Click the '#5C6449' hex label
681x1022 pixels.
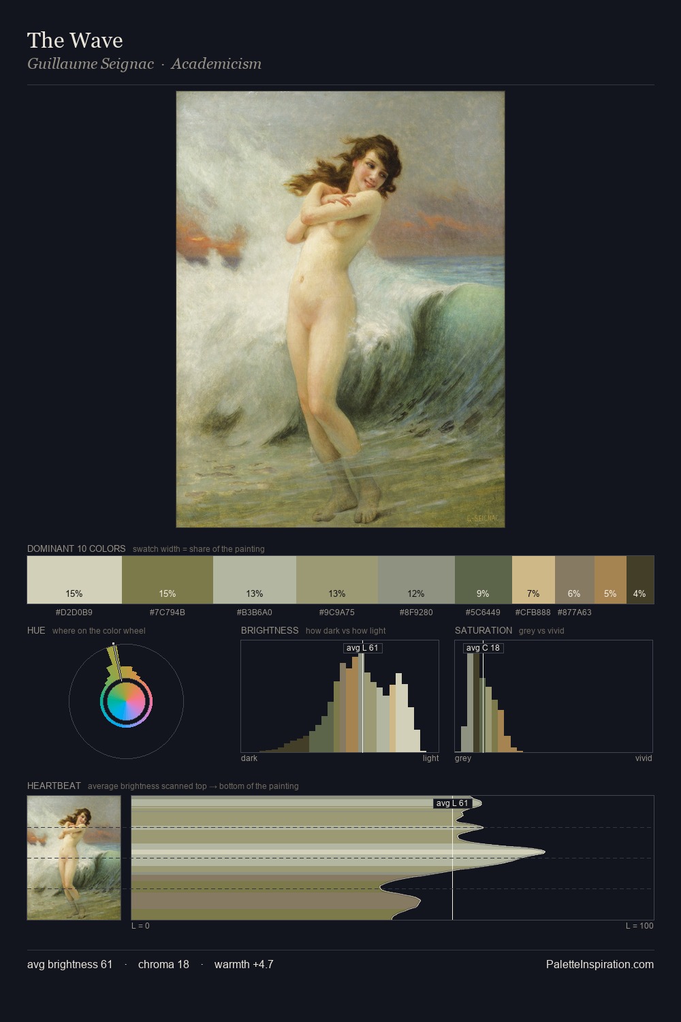483,613
